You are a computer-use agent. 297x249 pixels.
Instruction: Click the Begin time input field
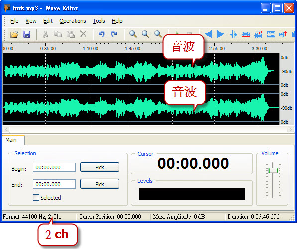pyautogui.click(x=54, y=167)
